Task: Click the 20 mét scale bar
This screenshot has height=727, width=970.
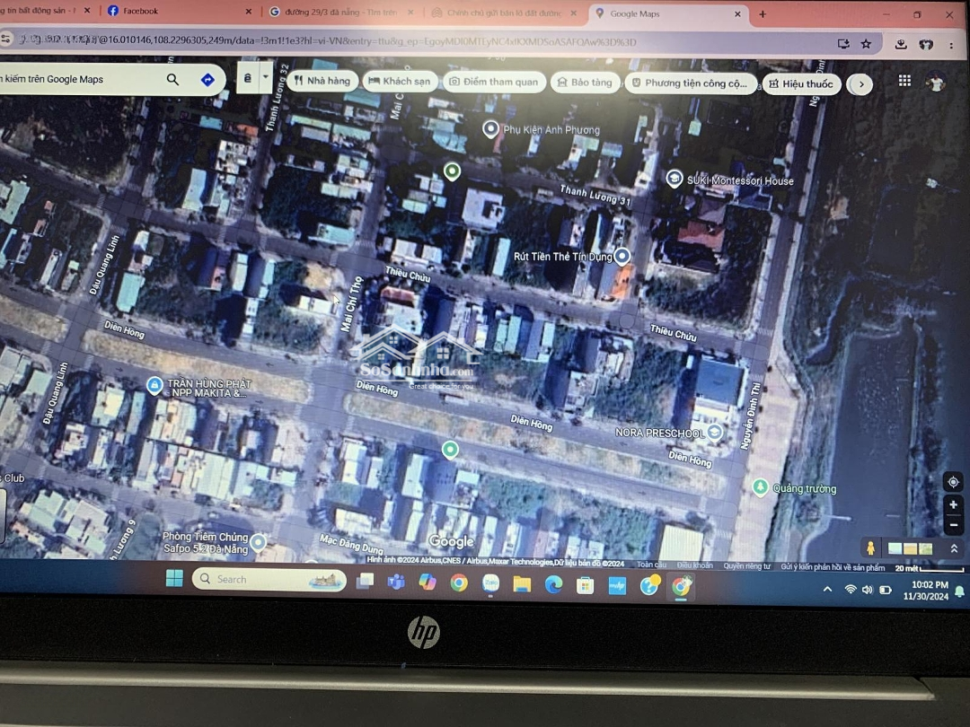Action: click(930, 568)
